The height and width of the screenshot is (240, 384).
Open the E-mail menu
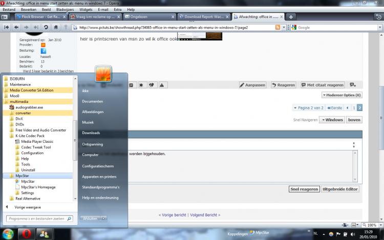(103, 10)
